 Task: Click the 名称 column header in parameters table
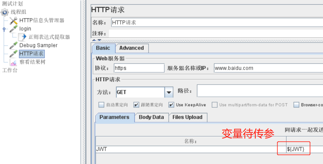coord(191,141)
